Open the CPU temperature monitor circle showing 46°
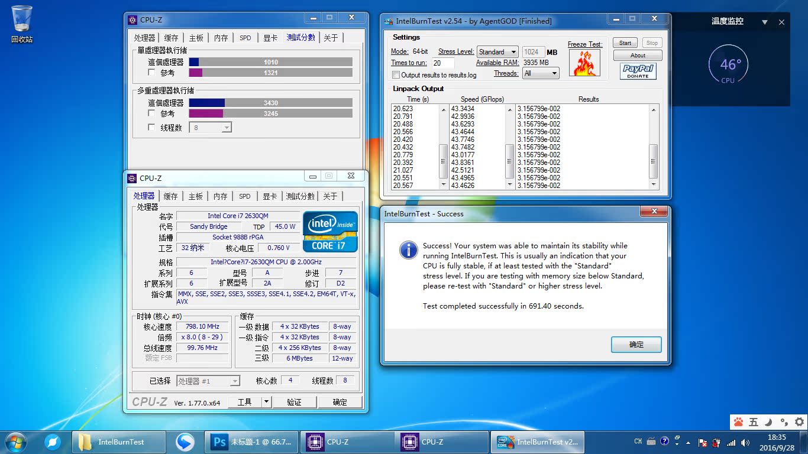The height and width of the screenshot is (454, 808). pos(728,64)
